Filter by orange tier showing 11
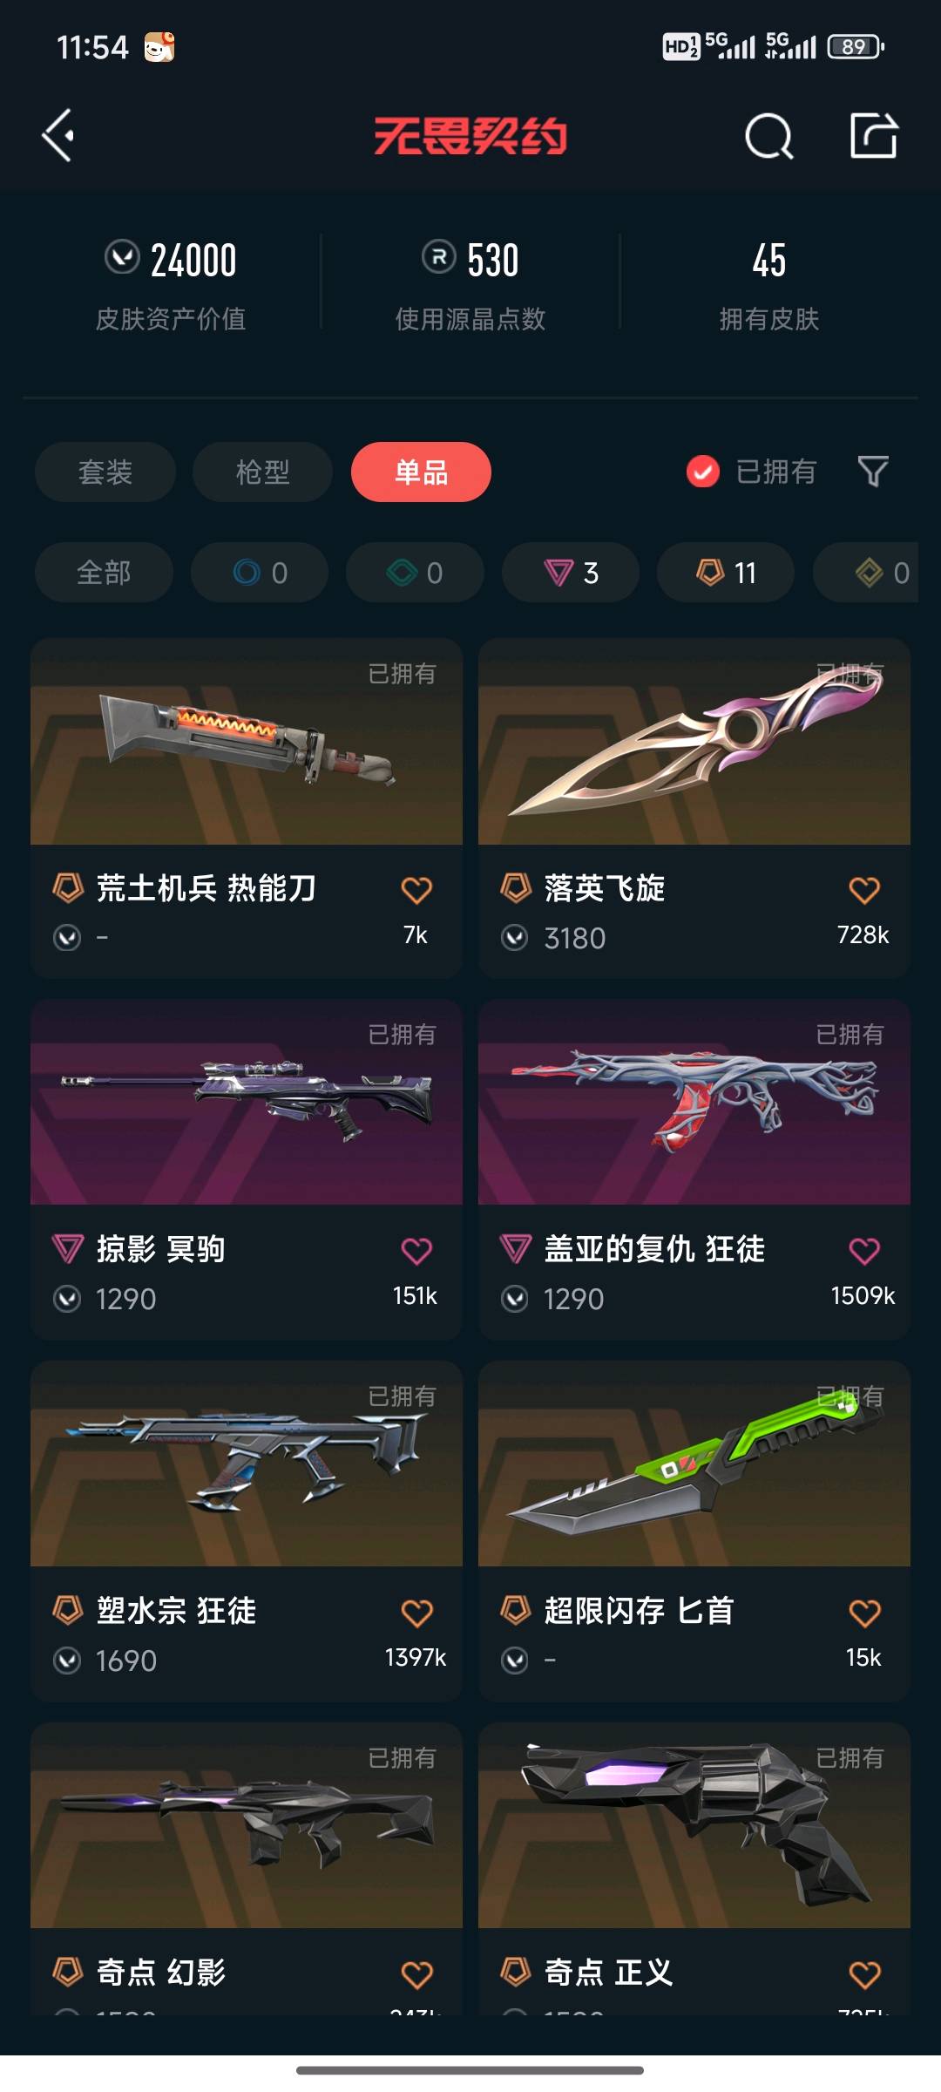 (726, 573)
